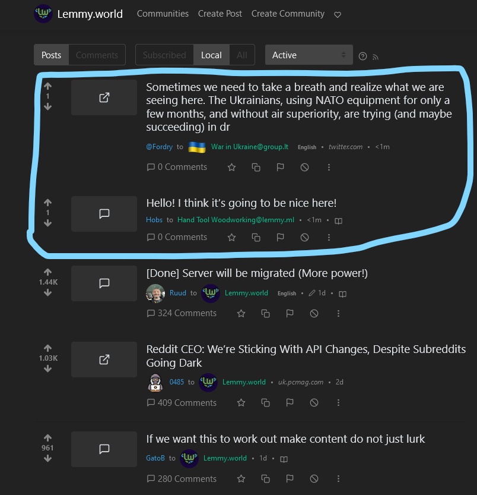Viewport: 477px width, 495px height.
Task: Open more options on Server migrated post
Action: (x=338, y=314)
